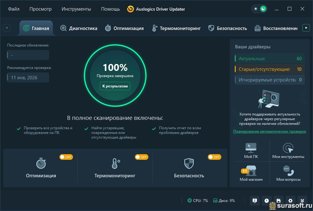Image resolution: width=313 pixels, height=211 pixels.
Task: Open Мои вопросы support icon
Action: (288, 171)
